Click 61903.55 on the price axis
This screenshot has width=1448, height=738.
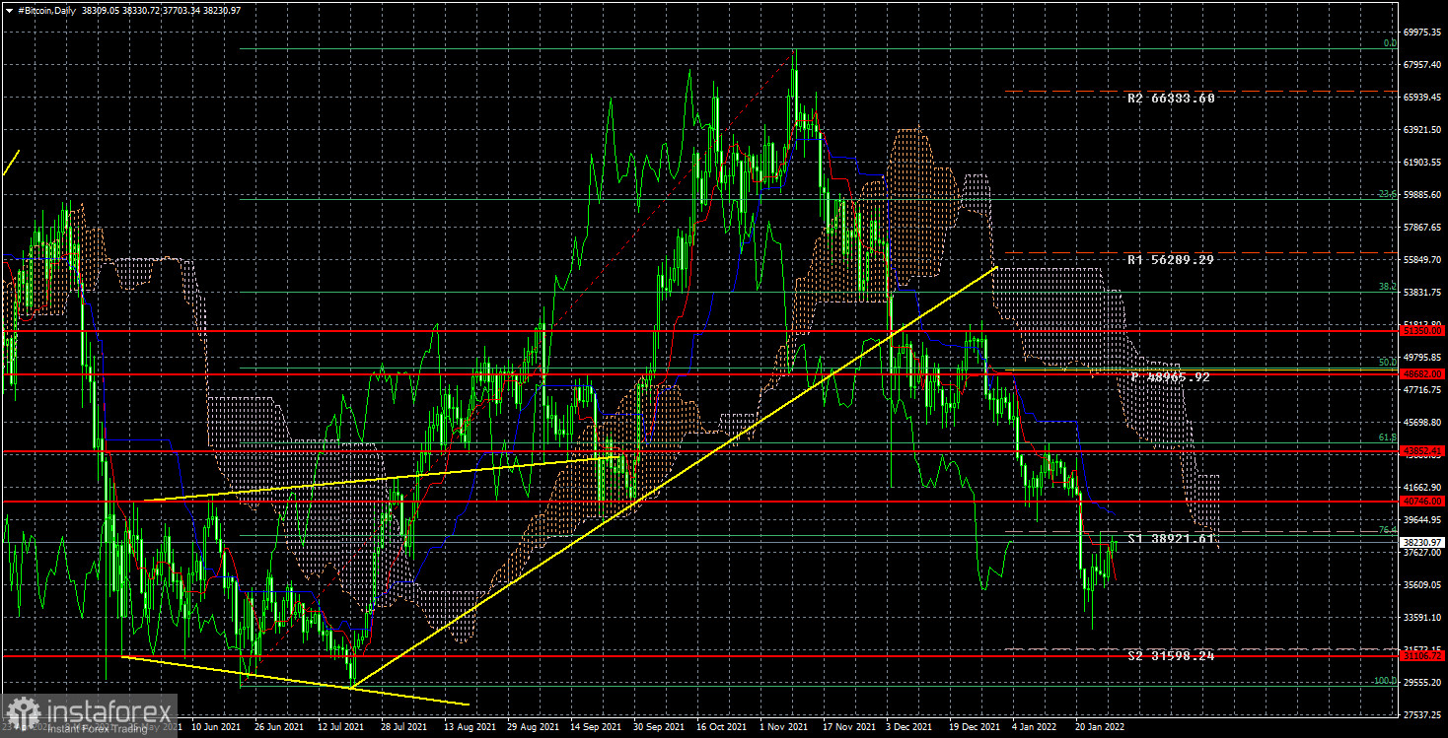[1422, 163]
